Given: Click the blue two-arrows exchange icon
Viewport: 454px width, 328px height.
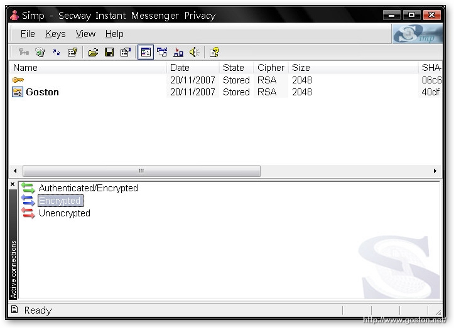Looking at the screenshot, I should pyautogui.click(x=57, y=52).
